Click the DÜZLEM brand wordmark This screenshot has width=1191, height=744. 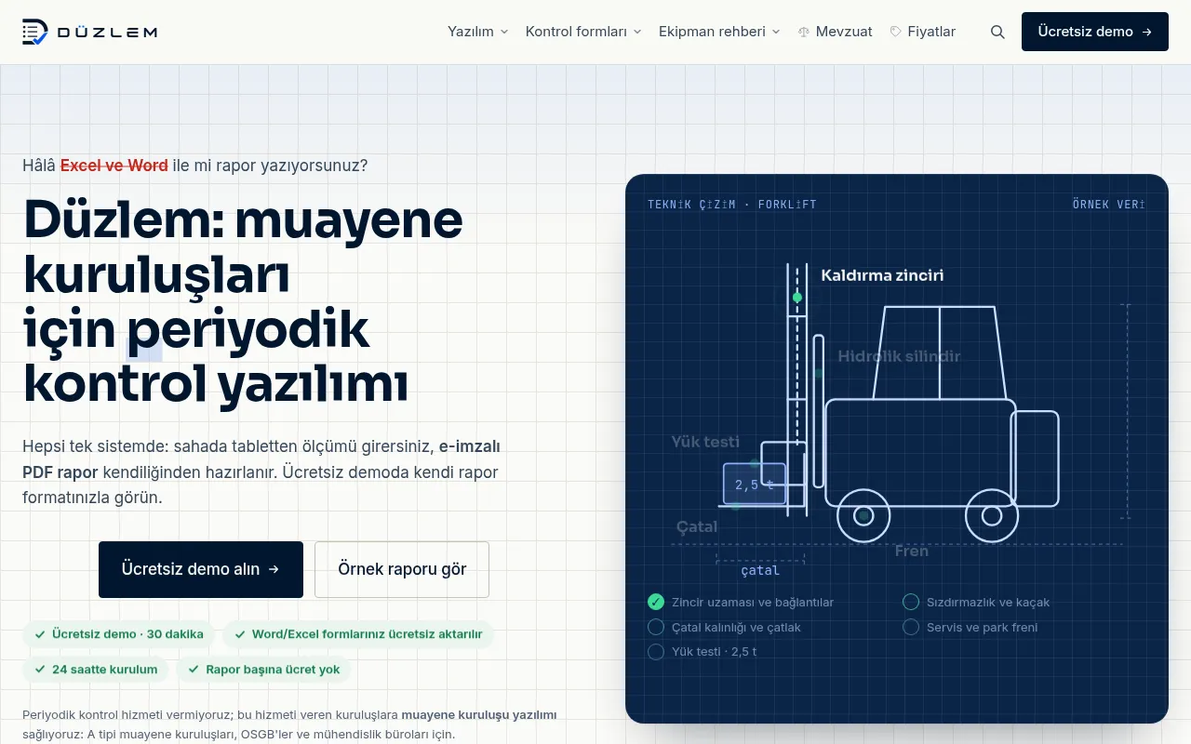pyautogui.click(x=107, y=33)
